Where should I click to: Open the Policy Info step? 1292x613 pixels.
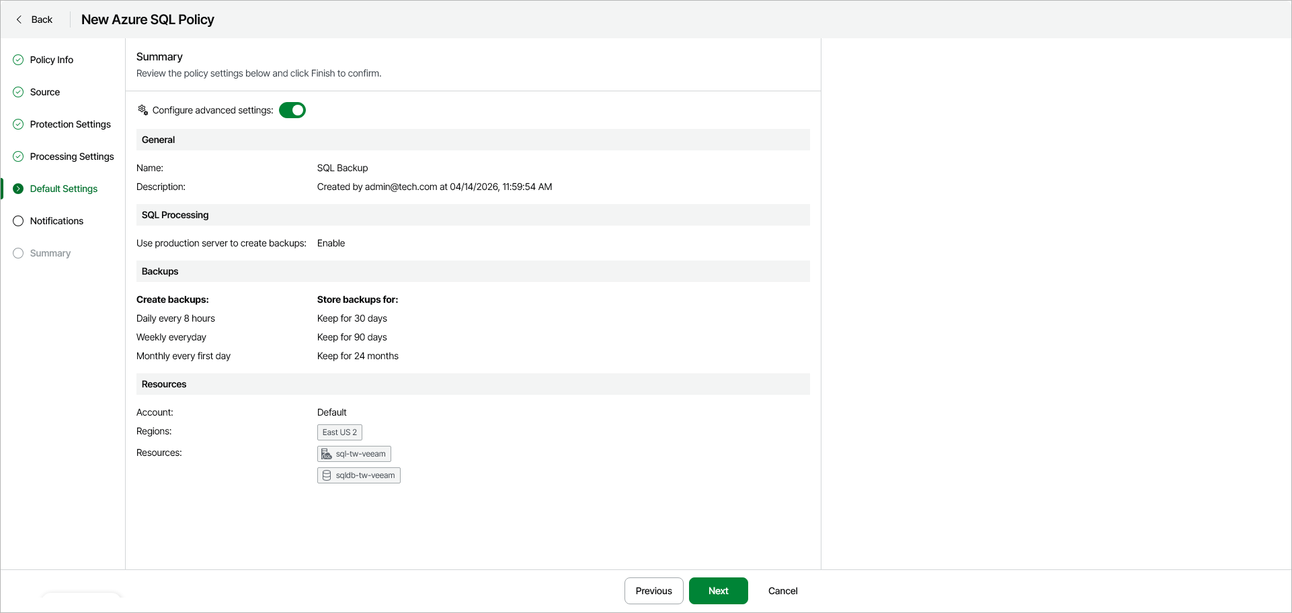coord(51,60)
